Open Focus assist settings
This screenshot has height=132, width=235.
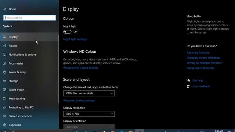point(29,63)
